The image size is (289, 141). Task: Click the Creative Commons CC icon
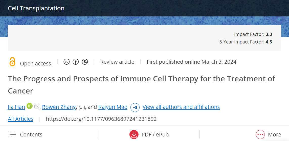coord(66,62)
